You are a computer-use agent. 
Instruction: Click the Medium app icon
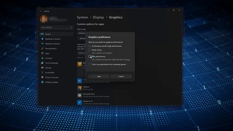coord(79,88)
